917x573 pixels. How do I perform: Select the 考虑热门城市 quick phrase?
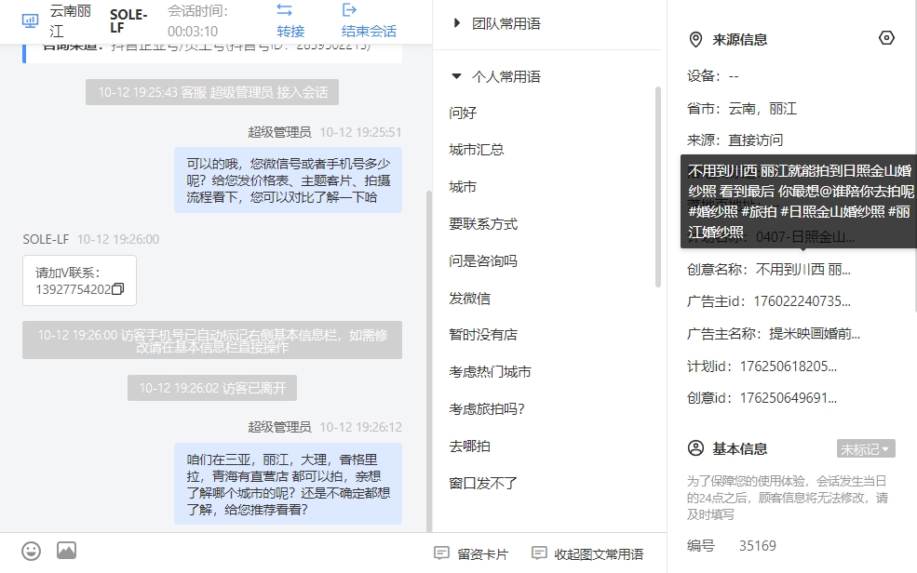490,372
